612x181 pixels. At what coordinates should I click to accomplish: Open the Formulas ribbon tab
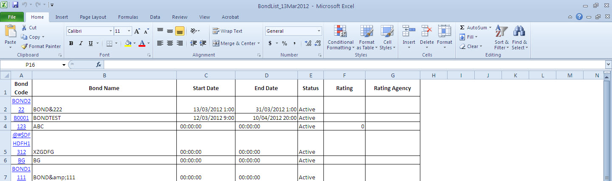[128, 17]
